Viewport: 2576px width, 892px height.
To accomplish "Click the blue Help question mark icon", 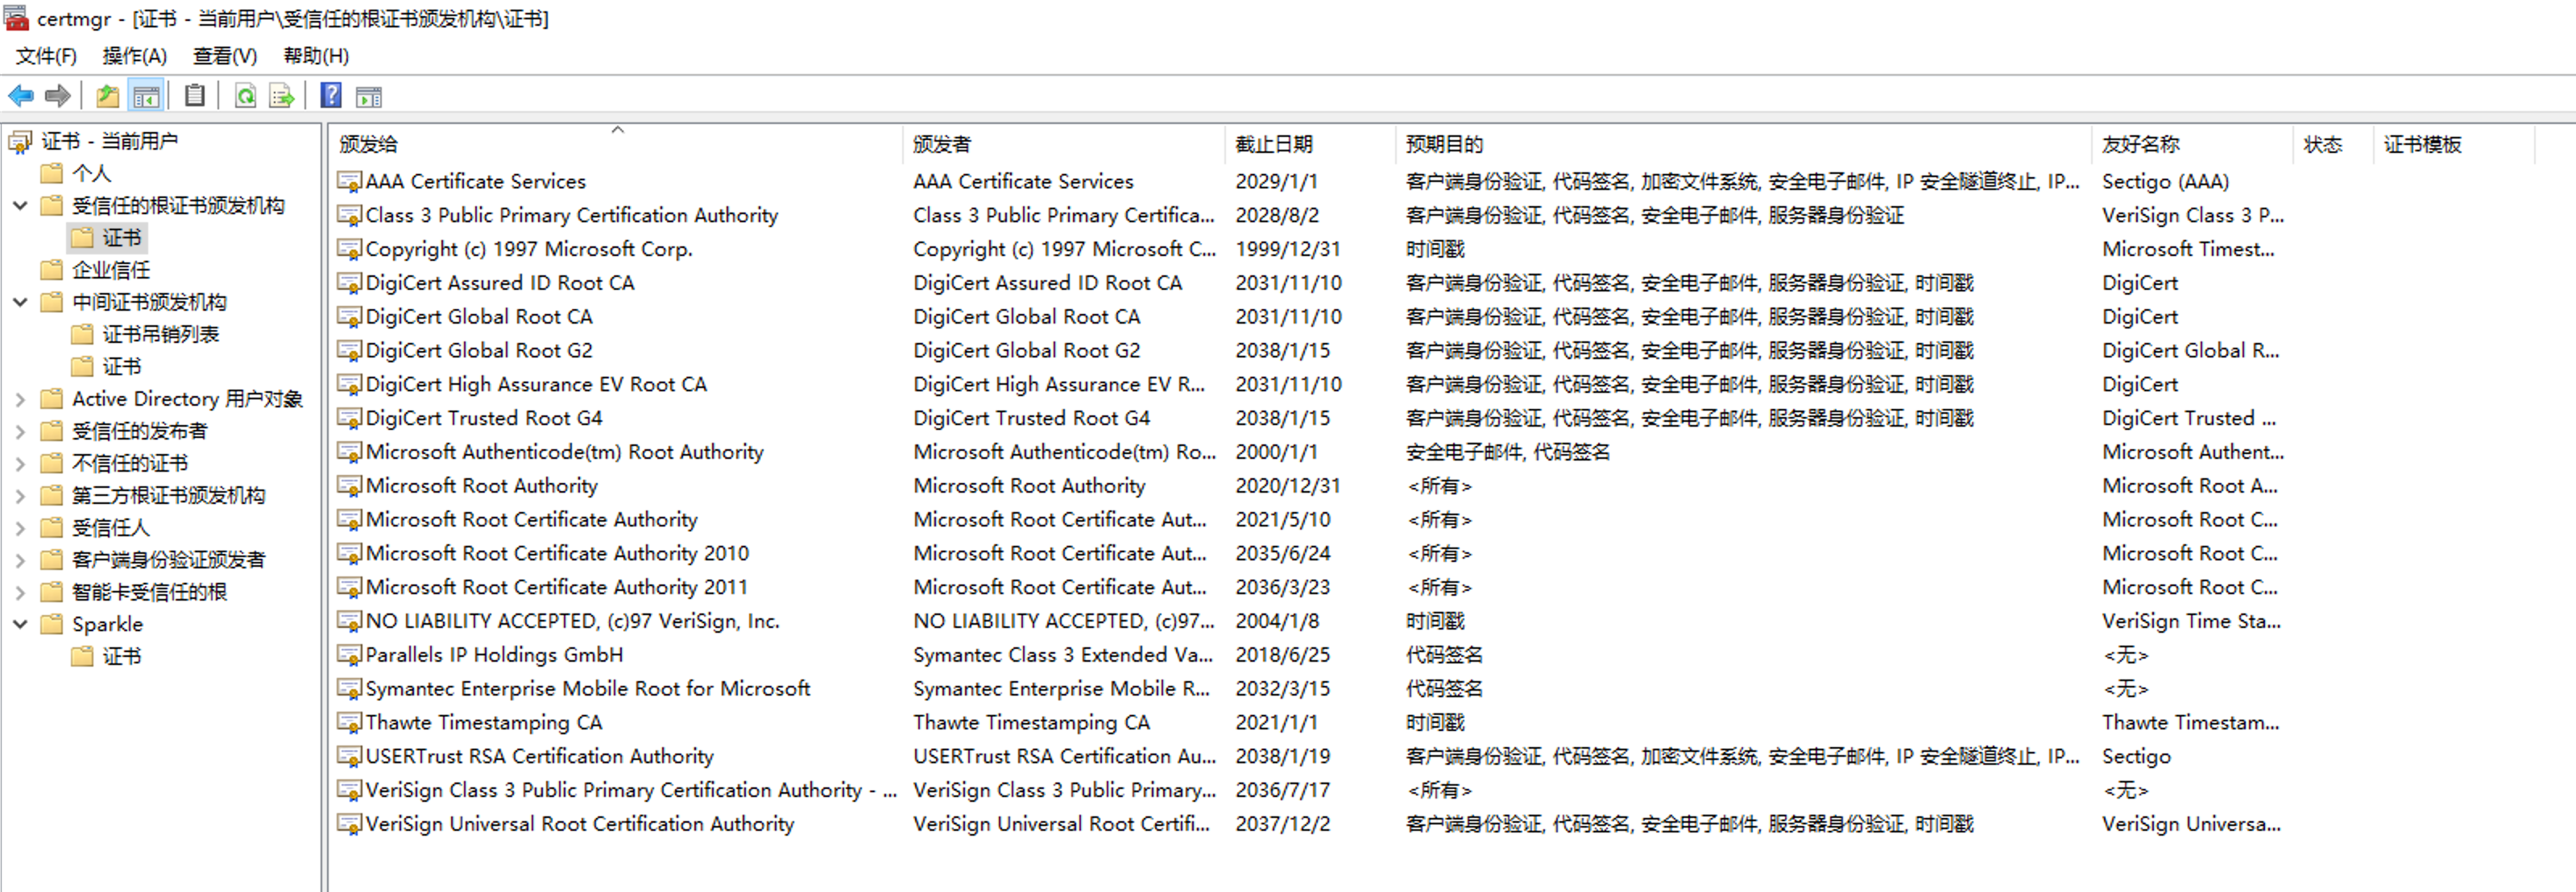I will pos(331,96).
